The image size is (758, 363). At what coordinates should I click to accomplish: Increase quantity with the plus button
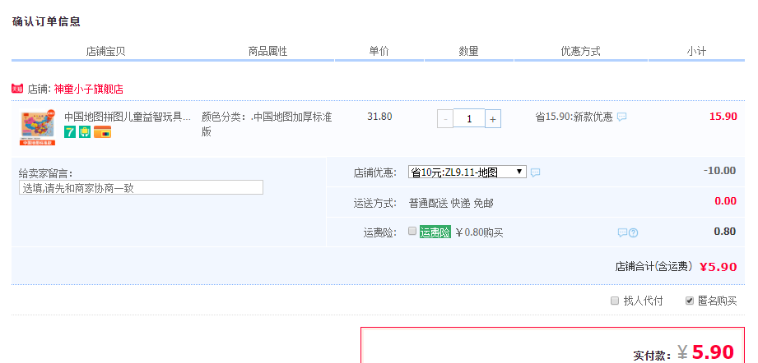pos(493,118)
